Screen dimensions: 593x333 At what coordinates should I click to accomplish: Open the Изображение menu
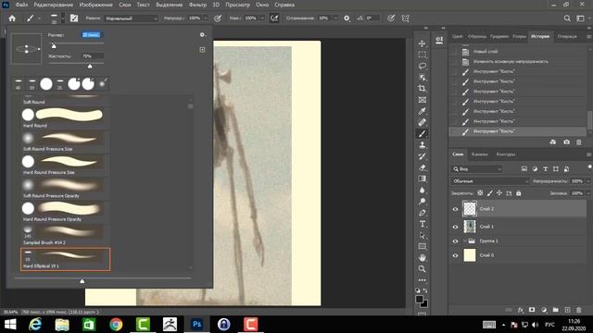coord(96,5)
